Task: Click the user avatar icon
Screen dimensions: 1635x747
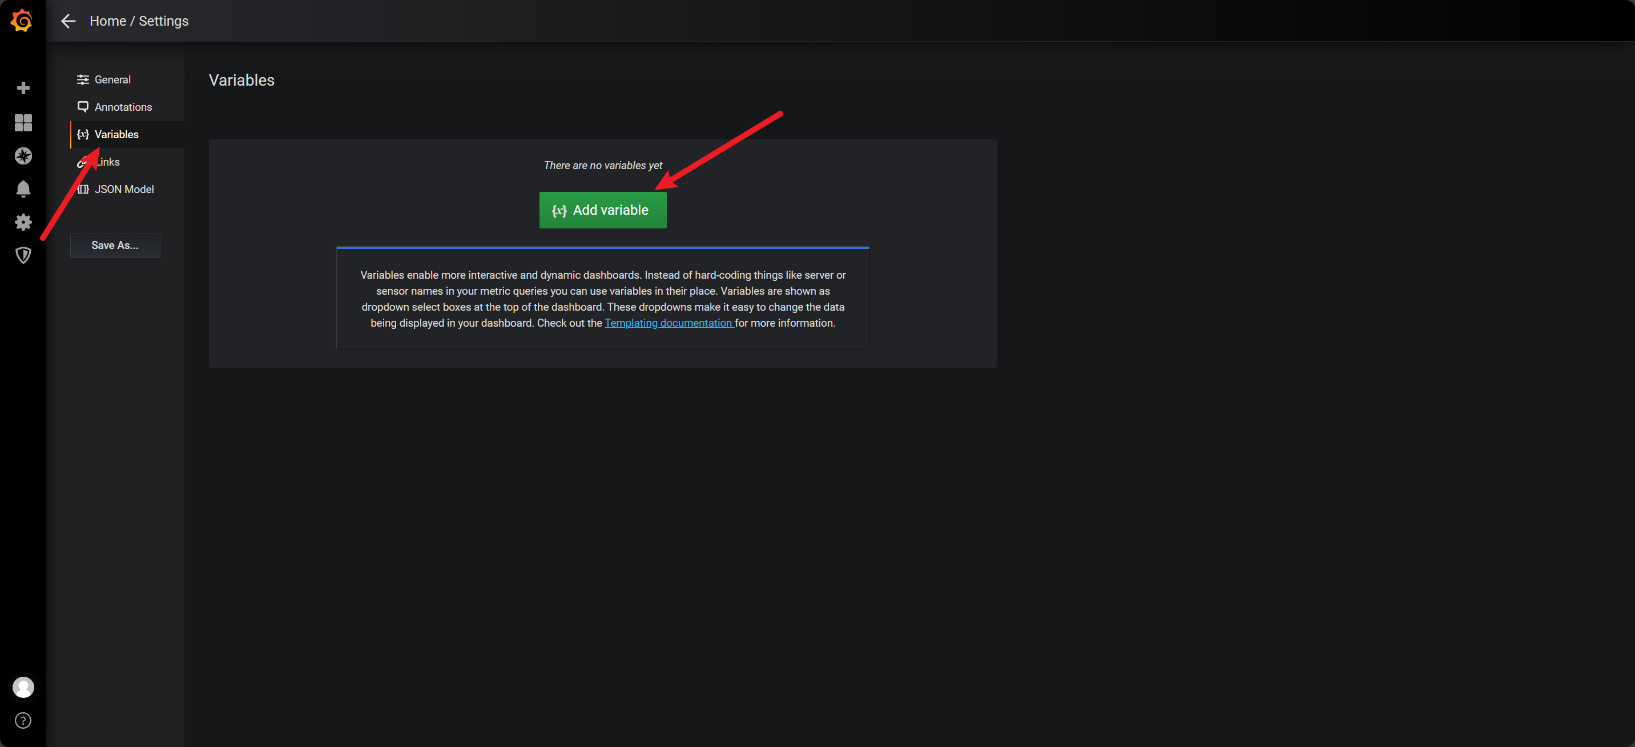Action: (x=23, y=687)
